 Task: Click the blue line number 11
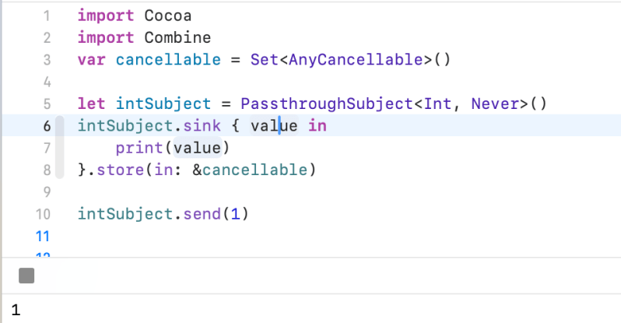(43, 235)
